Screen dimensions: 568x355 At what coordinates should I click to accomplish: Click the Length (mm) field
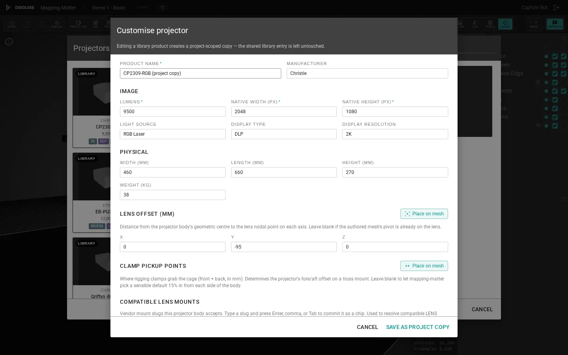[284, 172]
